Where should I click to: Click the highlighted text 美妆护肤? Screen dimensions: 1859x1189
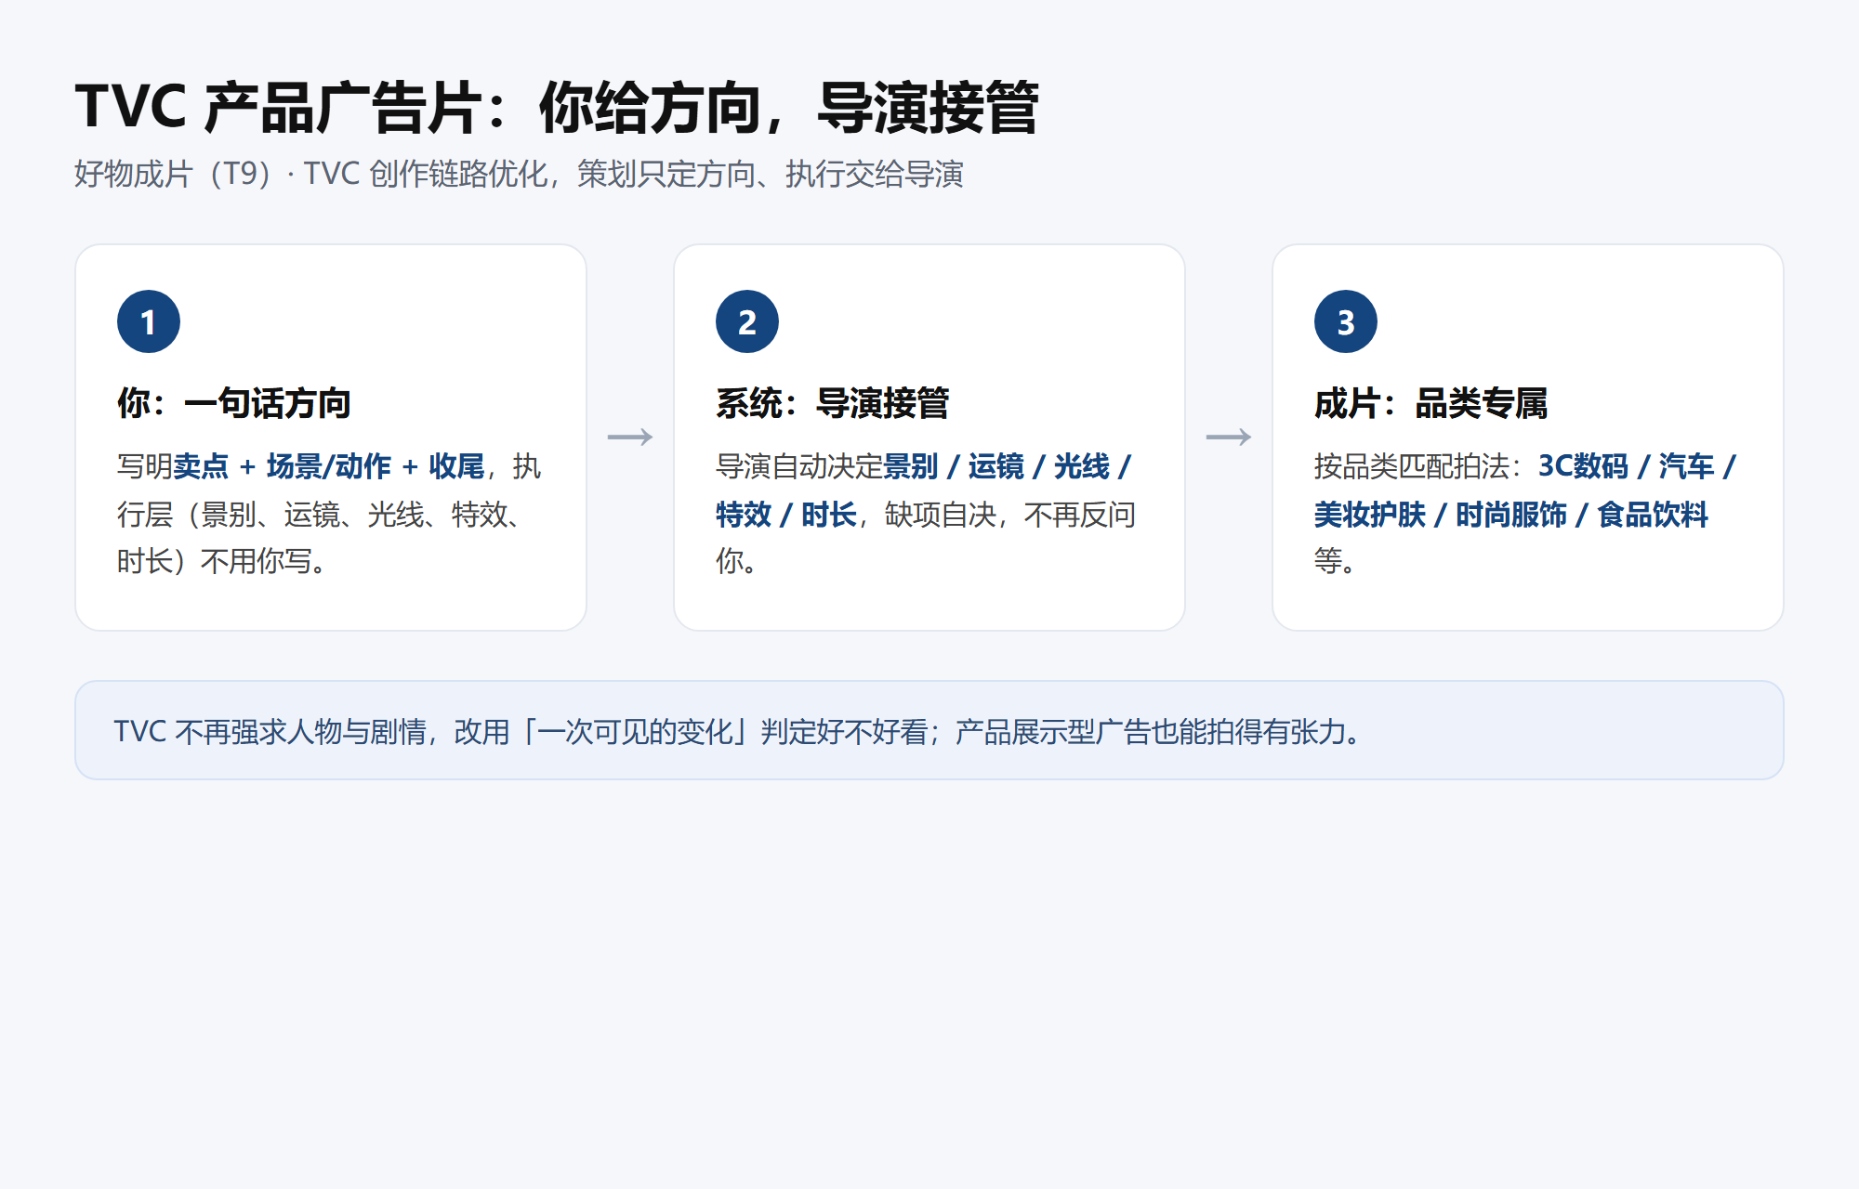coord(1370,514)
